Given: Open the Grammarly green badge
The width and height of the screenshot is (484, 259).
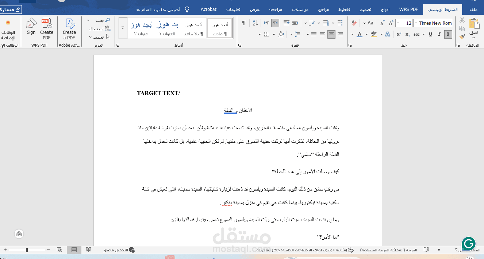Looking at the screenshot, I should click(469, 244).
